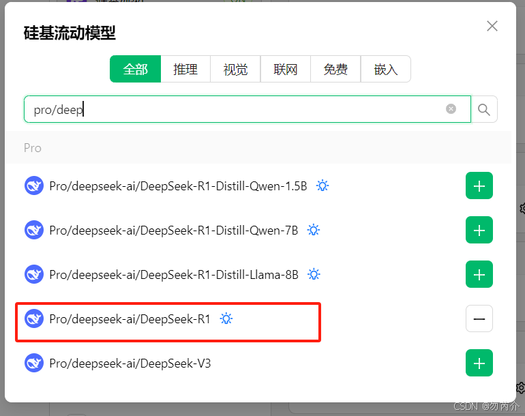The width and height of the screenshot is (525, 416).
Task: Clear the search field text
Action: (451, 109)
